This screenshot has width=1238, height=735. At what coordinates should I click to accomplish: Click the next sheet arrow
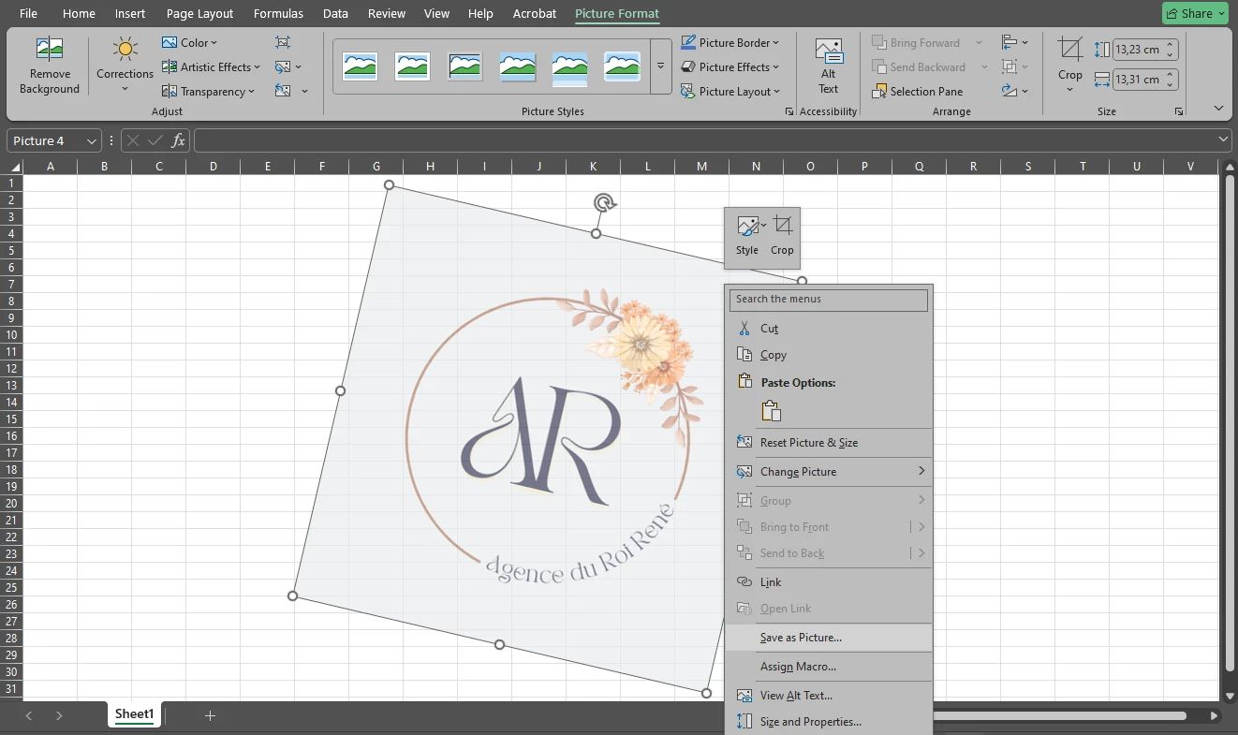pos(59,715)
